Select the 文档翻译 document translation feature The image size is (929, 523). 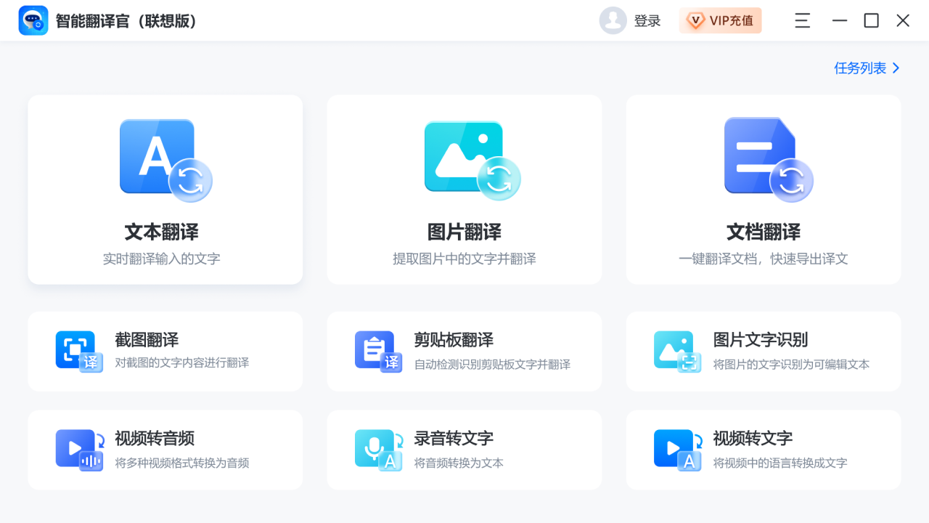[763, 189]
